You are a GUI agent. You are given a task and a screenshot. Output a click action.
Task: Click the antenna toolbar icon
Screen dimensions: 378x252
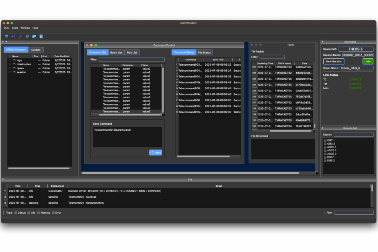(41, 36)
